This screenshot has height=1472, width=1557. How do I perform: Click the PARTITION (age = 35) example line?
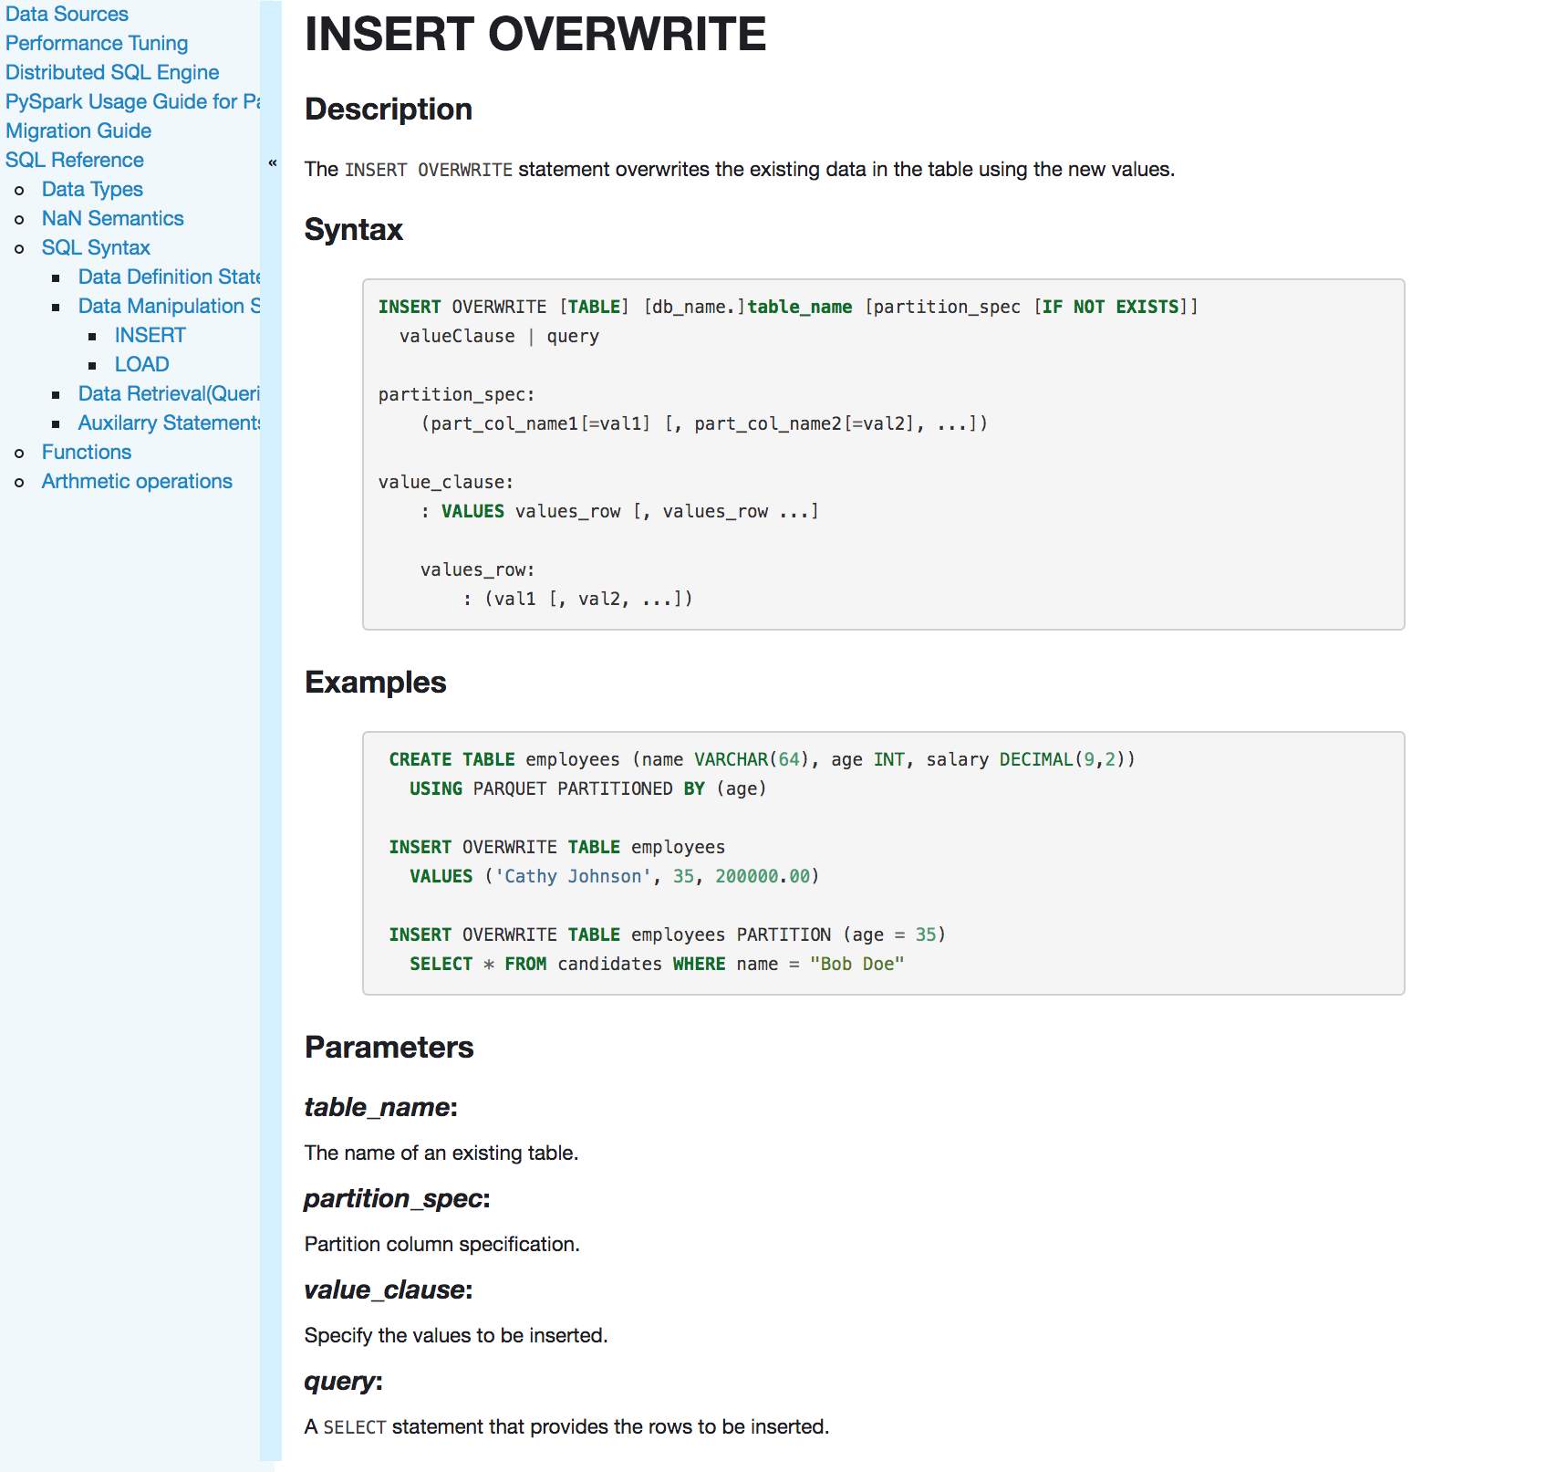point(668,934)
